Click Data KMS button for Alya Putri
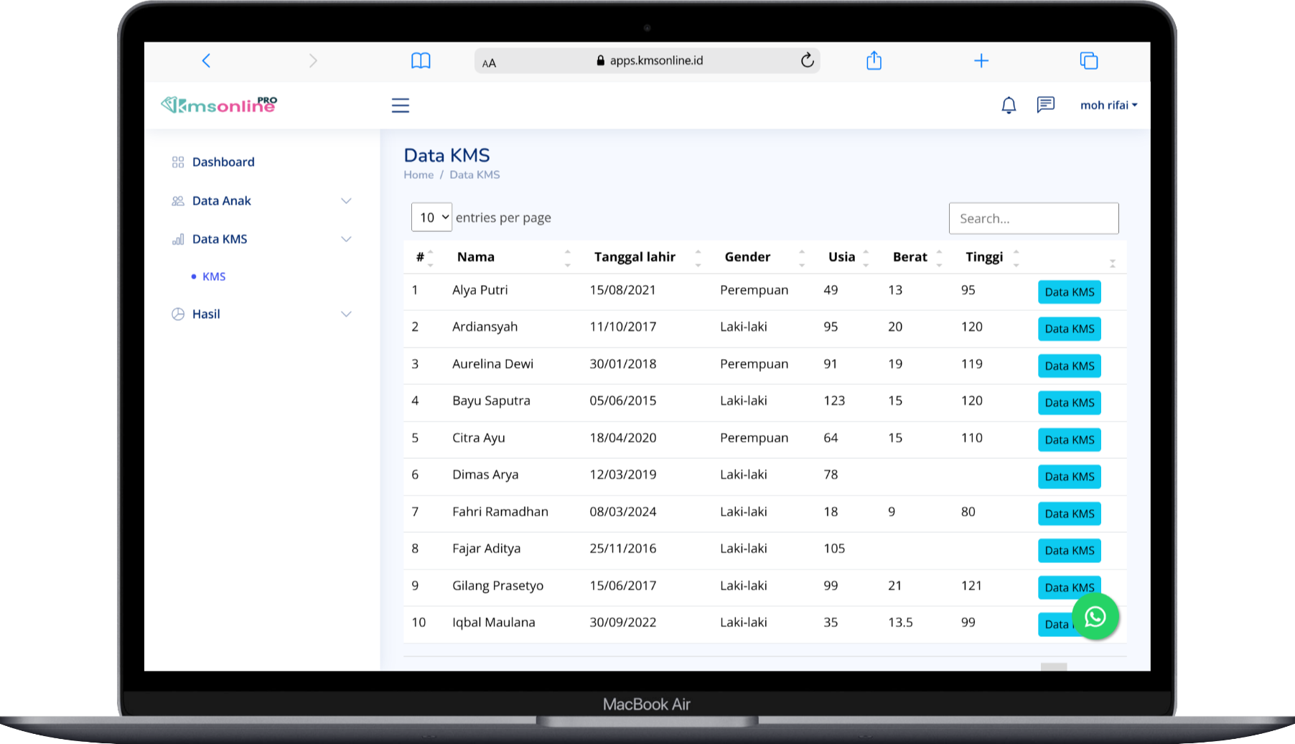Screen dimensions: 1295x744 point(1069,292)
